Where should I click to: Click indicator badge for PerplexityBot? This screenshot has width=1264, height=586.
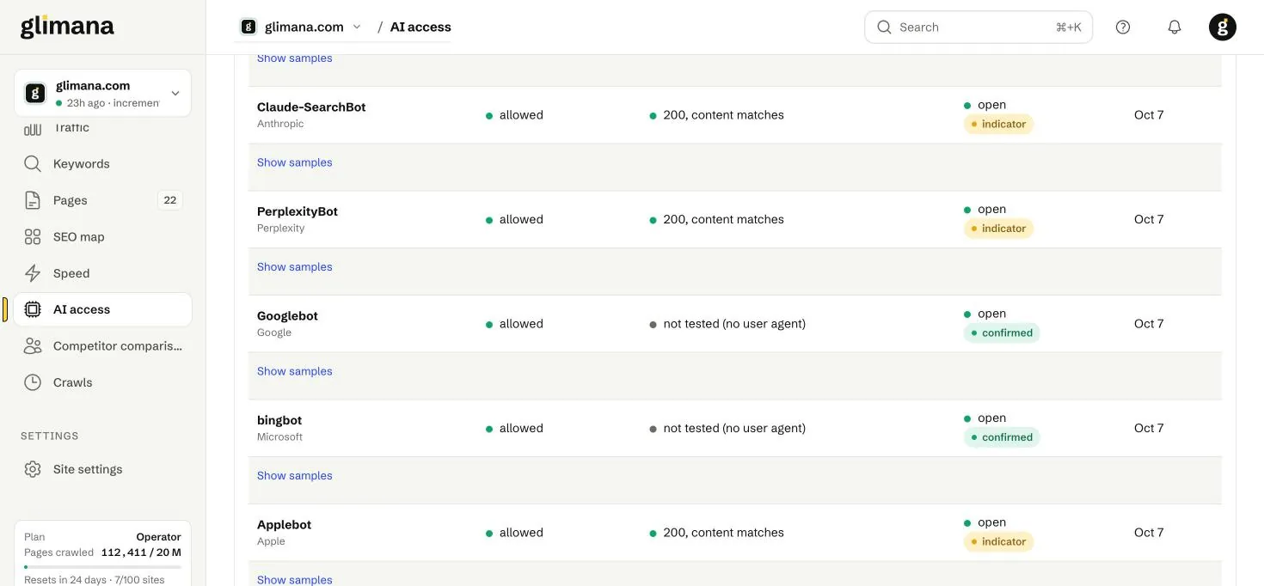coord(998,229)
